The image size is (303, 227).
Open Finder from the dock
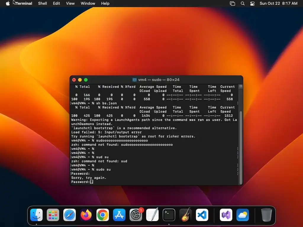(36, 215)
